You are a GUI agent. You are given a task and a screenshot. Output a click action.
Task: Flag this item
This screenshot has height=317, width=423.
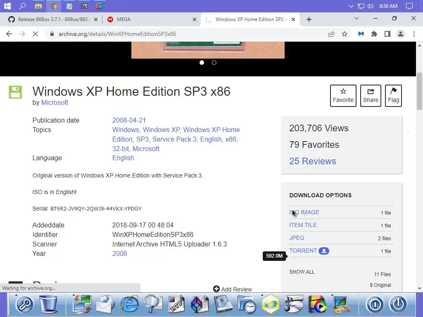click(x=393, y=96)
